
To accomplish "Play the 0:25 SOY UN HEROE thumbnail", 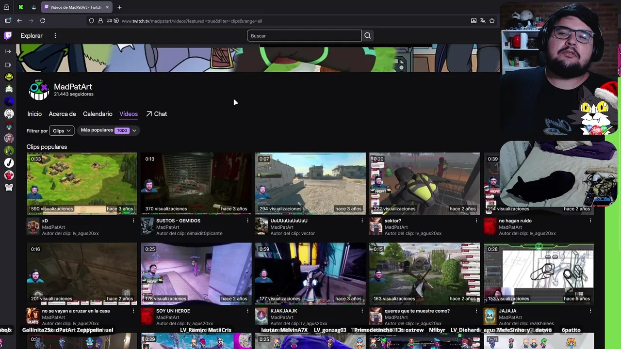I will point(196,274).
